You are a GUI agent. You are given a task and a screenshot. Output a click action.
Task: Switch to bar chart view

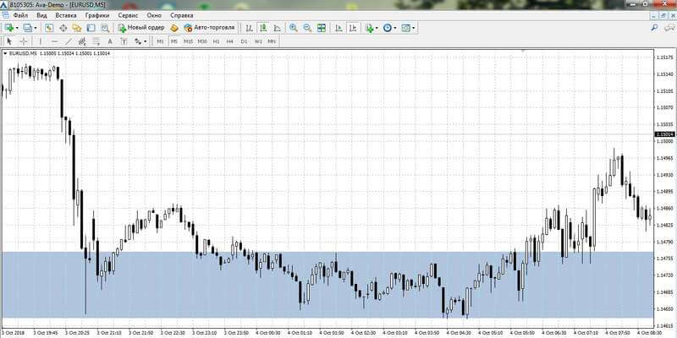click(249, 28)
